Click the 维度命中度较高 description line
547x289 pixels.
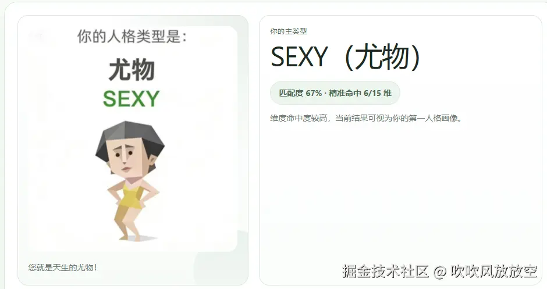point(367,118)
